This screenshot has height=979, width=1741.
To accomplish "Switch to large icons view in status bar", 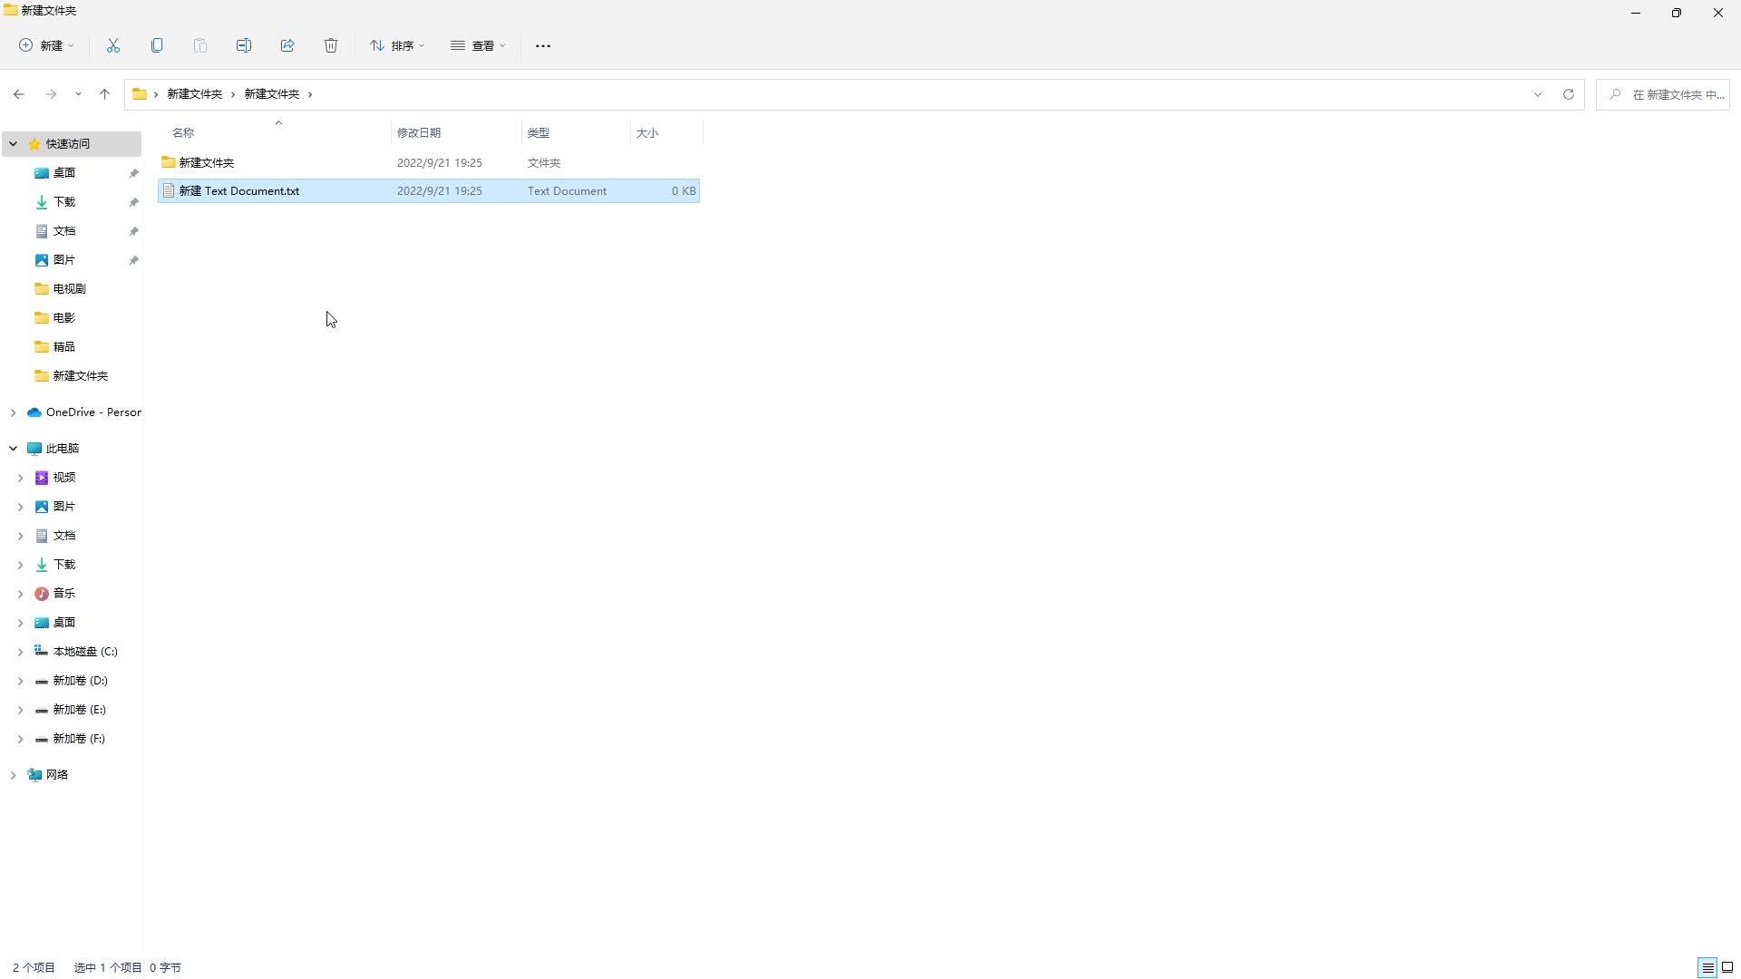I will 1727,967.
